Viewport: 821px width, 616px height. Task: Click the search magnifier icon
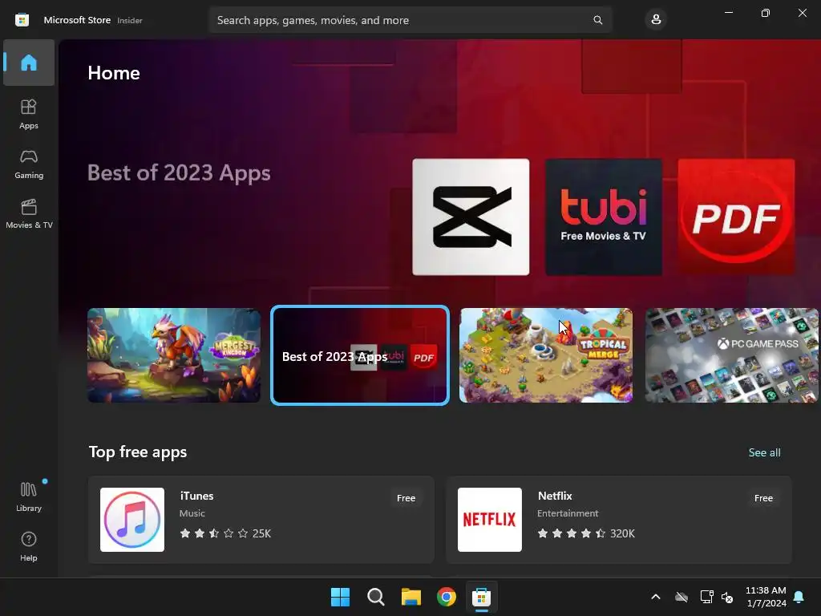597,20
